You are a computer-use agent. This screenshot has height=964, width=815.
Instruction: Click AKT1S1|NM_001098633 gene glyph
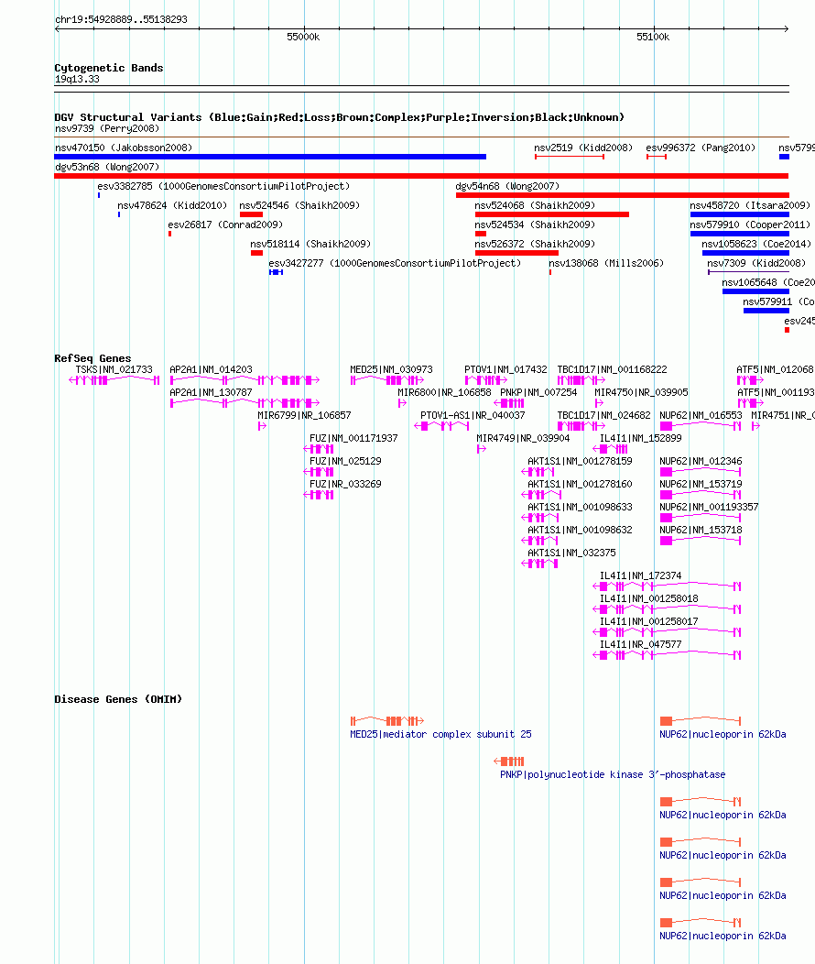[x=540, y=518]
